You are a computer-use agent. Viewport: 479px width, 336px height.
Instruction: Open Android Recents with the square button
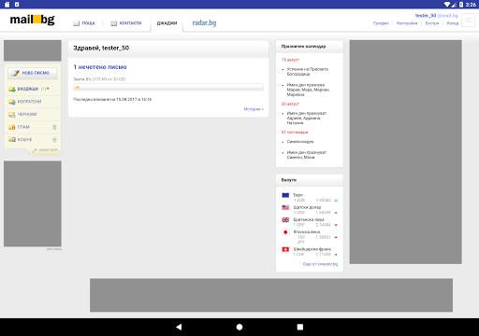(x=300, y=327)
